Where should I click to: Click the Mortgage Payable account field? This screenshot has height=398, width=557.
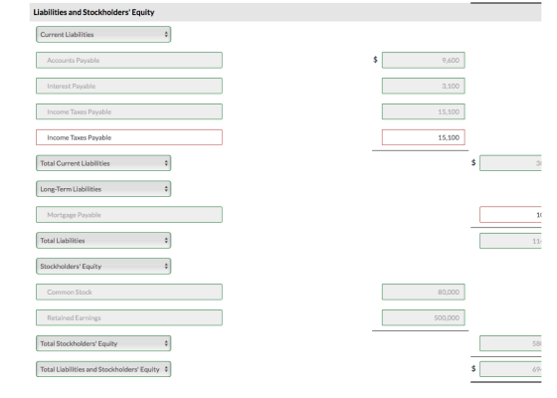[129, 215]
